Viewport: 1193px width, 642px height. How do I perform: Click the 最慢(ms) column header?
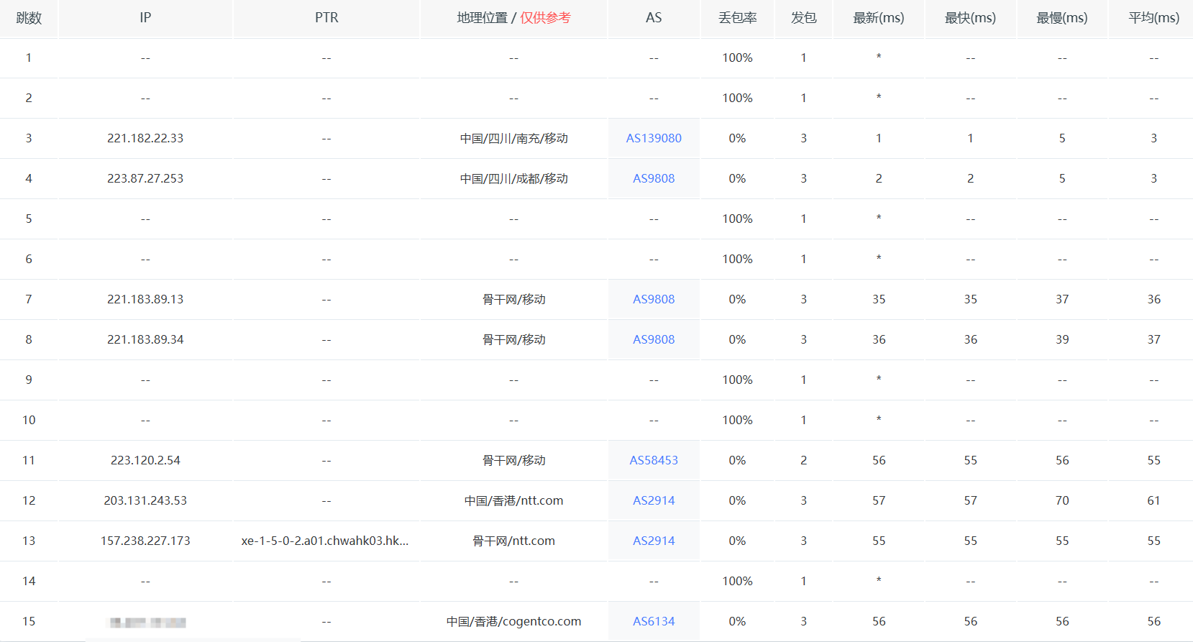click(x=1061, y=18)
